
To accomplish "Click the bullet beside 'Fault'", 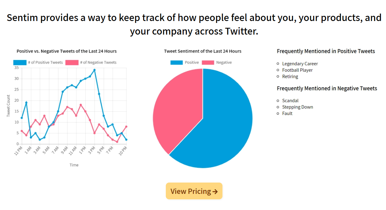I will pos(278,113).
